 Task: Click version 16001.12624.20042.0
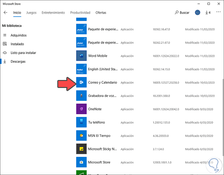click(x=166, y=109)
